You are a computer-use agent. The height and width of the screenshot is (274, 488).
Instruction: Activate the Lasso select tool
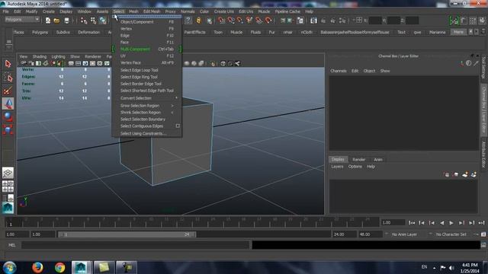coord(8,78)
